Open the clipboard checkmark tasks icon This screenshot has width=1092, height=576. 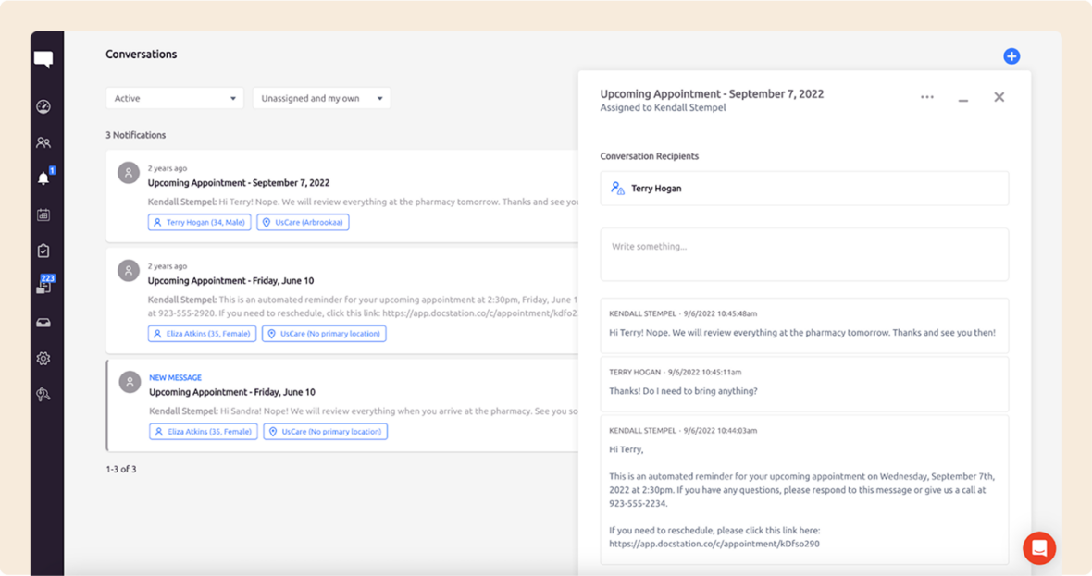point(43,251)
